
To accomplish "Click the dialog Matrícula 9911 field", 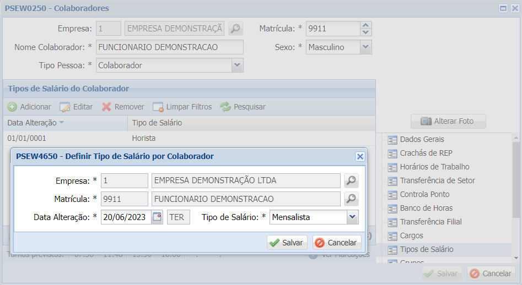I will click(x=125, y=199).
